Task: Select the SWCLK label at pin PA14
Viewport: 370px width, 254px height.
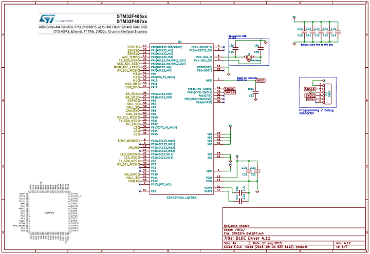Action: [229, 92]
